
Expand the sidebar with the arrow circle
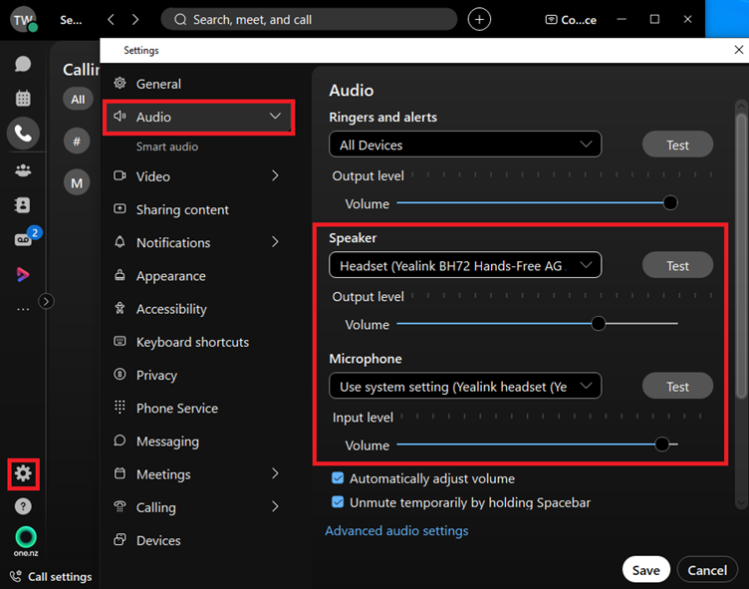[46, 301]
